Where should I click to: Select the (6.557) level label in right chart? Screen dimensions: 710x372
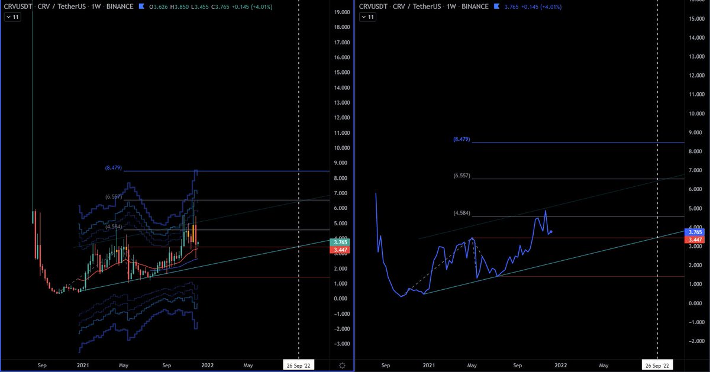(461, 176)
